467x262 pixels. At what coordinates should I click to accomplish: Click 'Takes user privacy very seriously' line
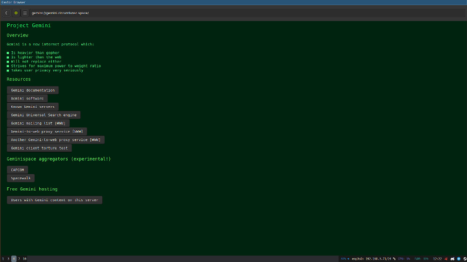coord(47,70)
